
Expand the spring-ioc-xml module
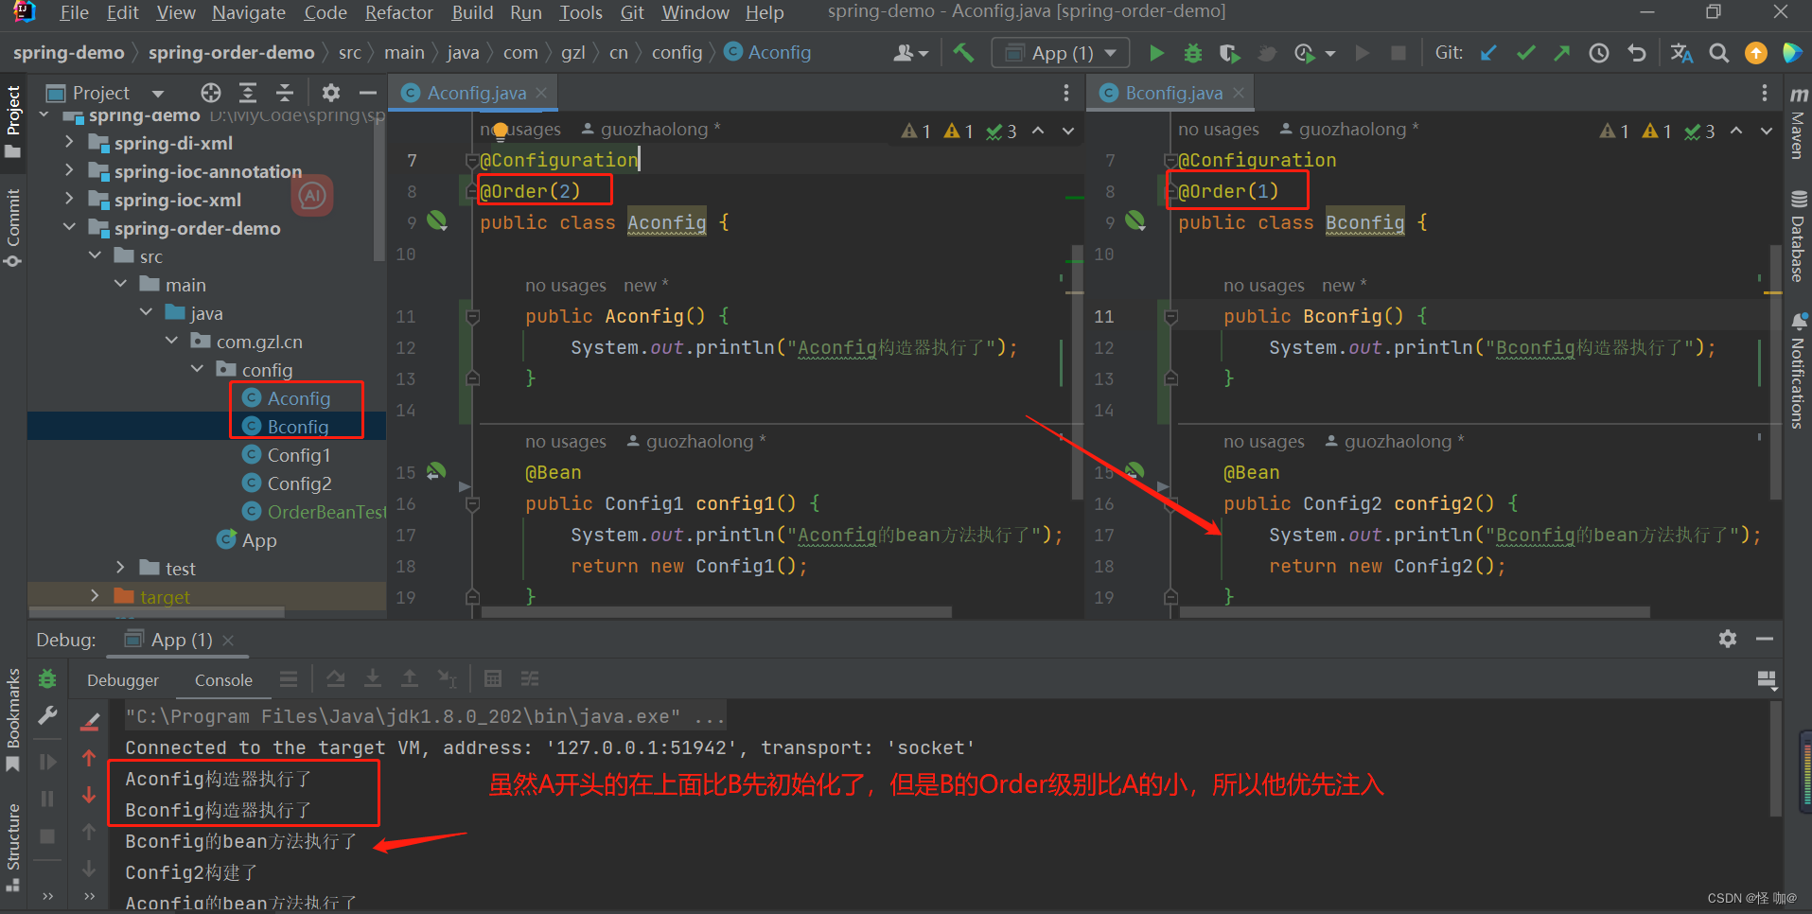69,200
